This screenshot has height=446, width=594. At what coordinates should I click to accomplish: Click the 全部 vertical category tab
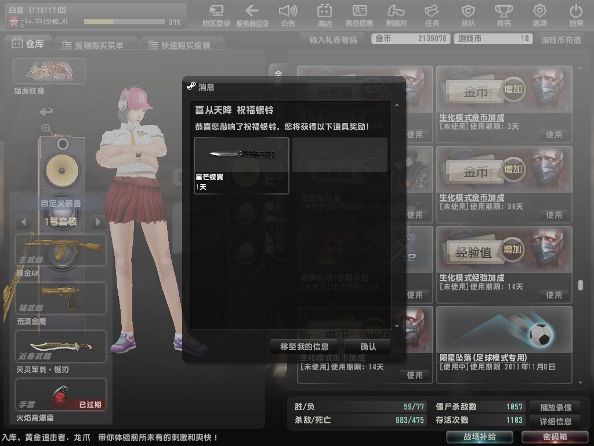click(x=278, y=78)
